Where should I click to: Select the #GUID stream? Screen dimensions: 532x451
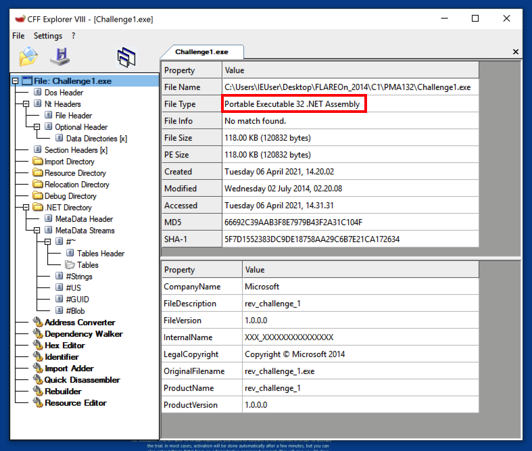[77, 300]
